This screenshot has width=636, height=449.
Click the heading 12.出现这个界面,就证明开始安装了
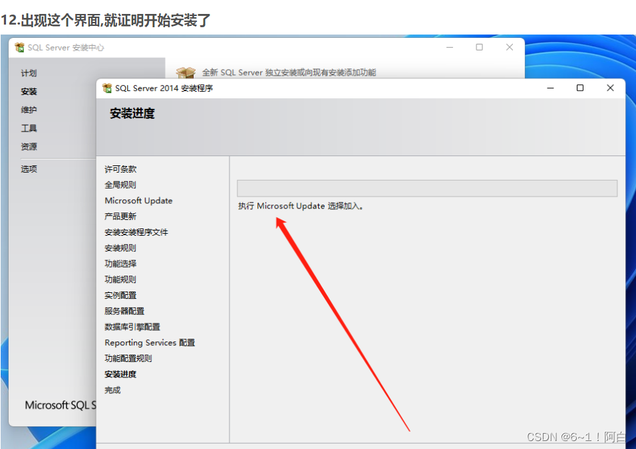click(x=106, y=20)
